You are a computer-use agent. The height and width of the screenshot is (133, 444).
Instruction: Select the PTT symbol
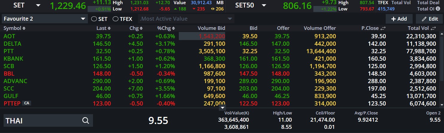point(9,51)
